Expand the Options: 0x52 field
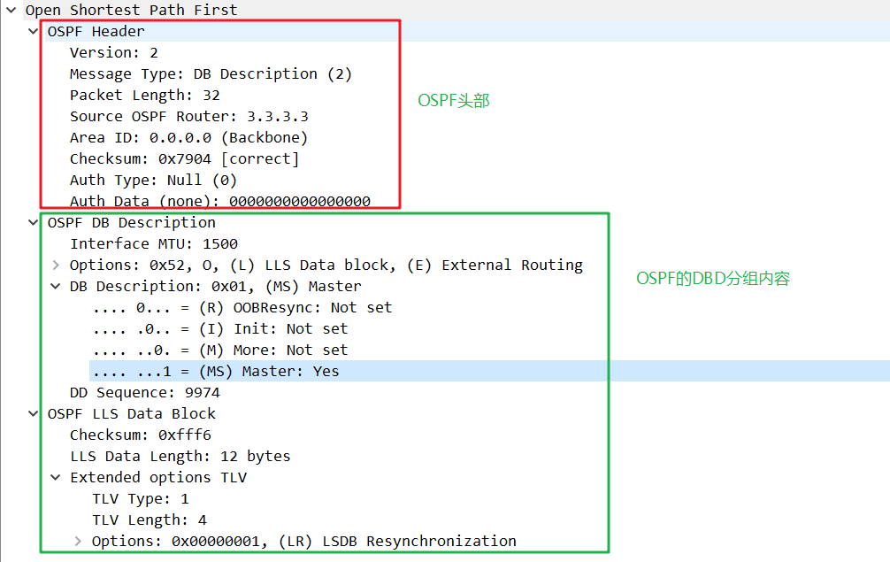The width and height of the screenshot is (890, 562). (55, 265)
